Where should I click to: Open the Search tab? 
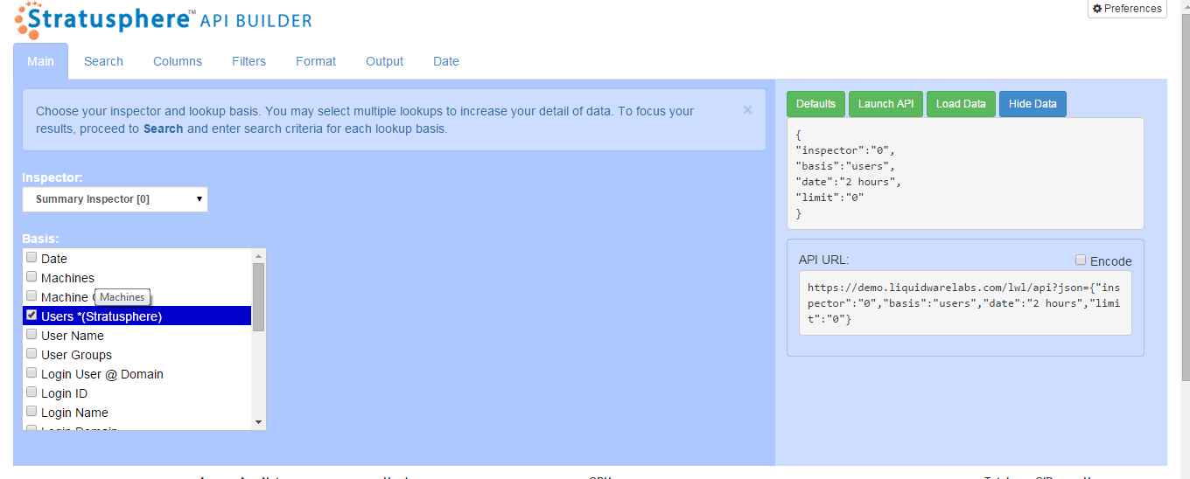pyautogui.click(x=103, y=61)
